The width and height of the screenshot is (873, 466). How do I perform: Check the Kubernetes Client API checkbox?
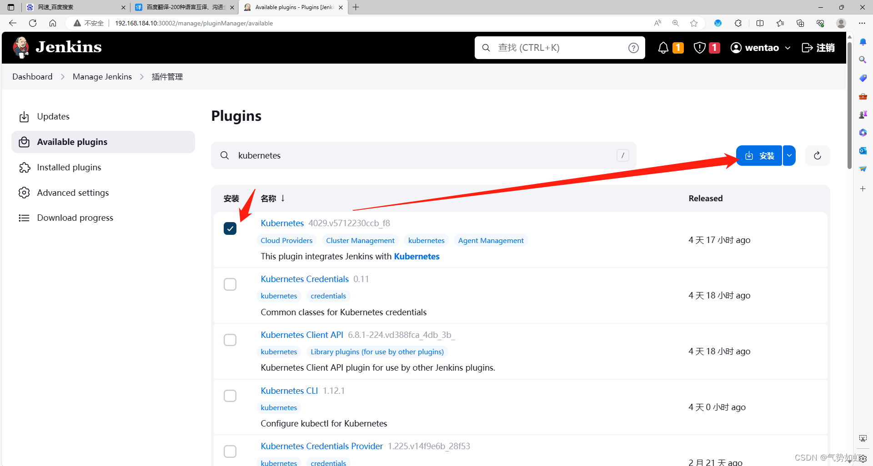230,340
